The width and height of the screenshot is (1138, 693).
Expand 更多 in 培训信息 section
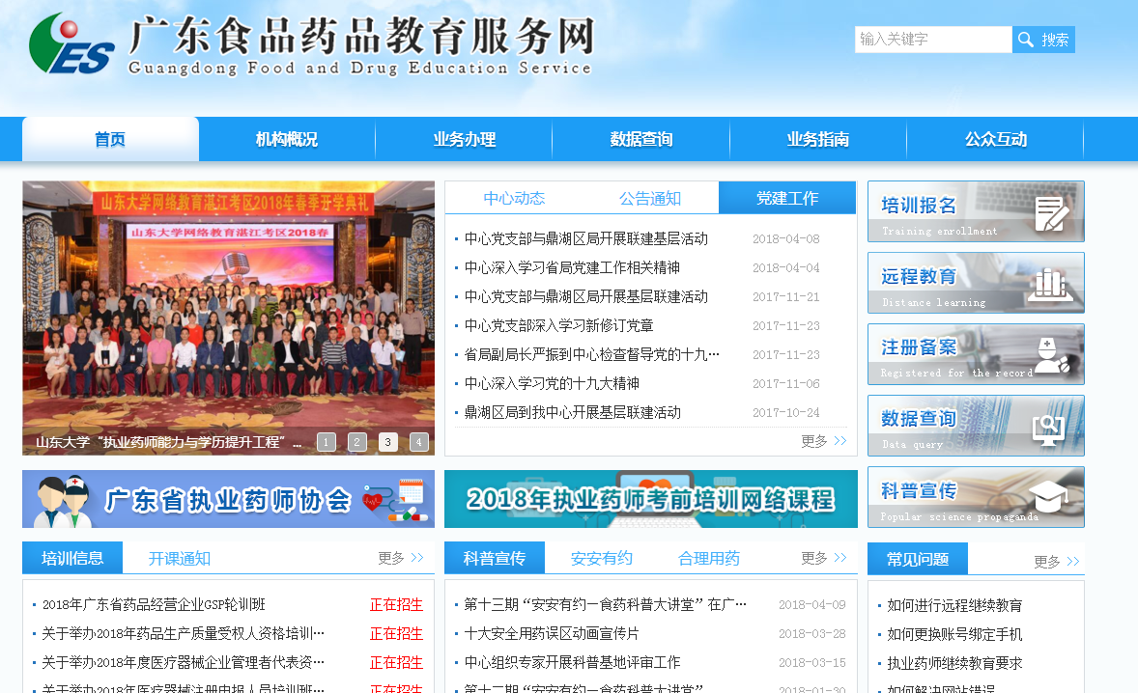point(400,558)
